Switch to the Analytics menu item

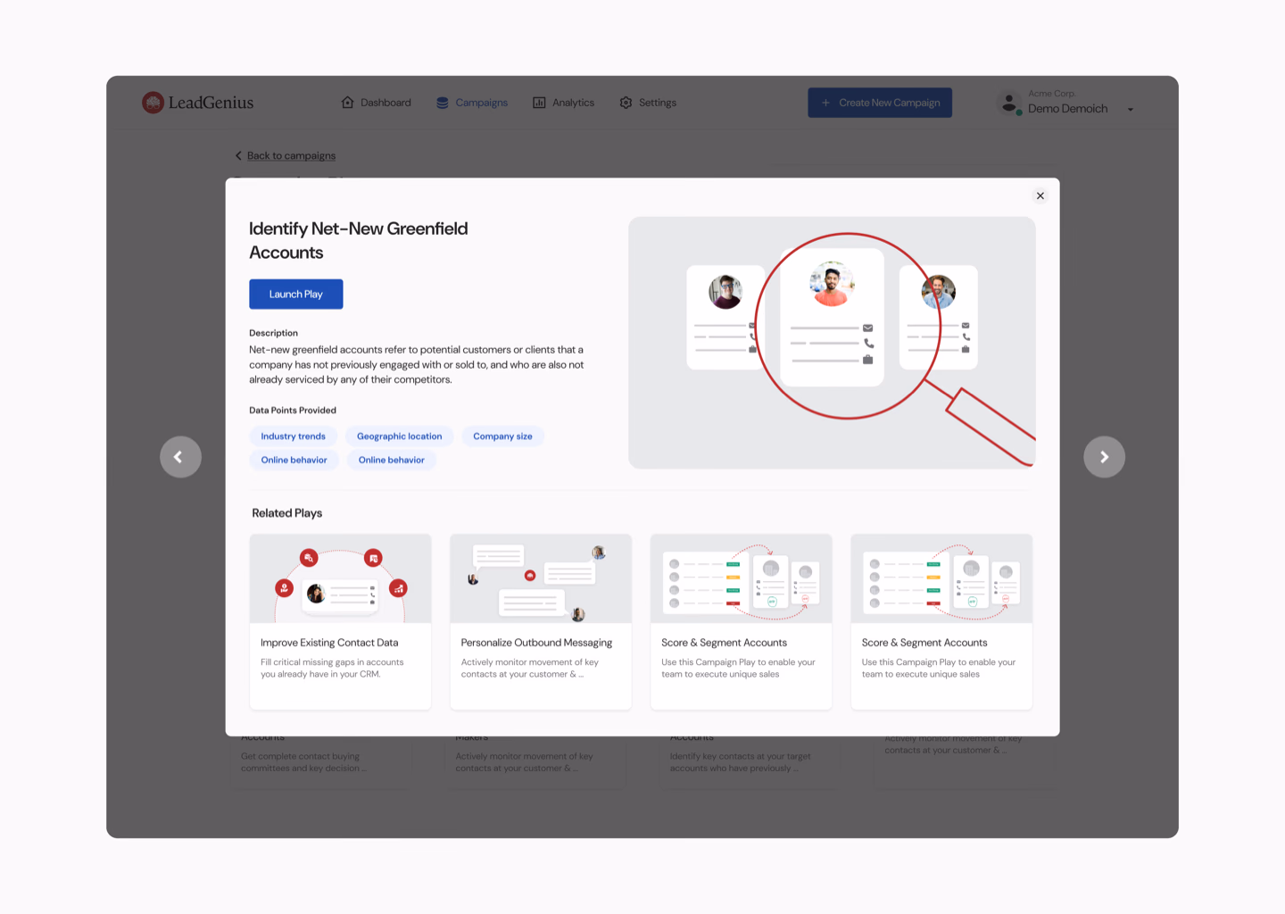tap(573, 103)
